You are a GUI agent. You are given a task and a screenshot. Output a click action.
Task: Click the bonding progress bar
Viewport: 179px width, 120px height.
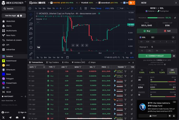coord(156,18)
